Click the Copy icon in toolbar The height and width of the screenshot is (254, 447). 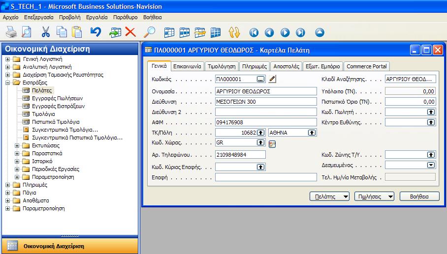62,32
